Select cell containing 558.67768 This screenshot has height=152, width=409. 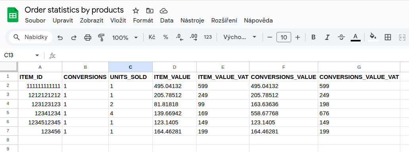[284, 113]
